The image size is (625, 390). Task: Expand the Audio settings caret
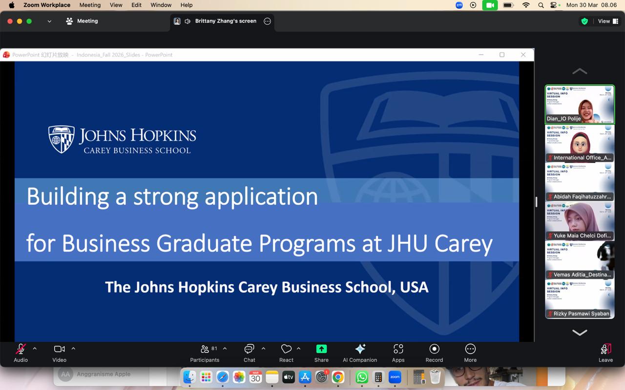35,349
